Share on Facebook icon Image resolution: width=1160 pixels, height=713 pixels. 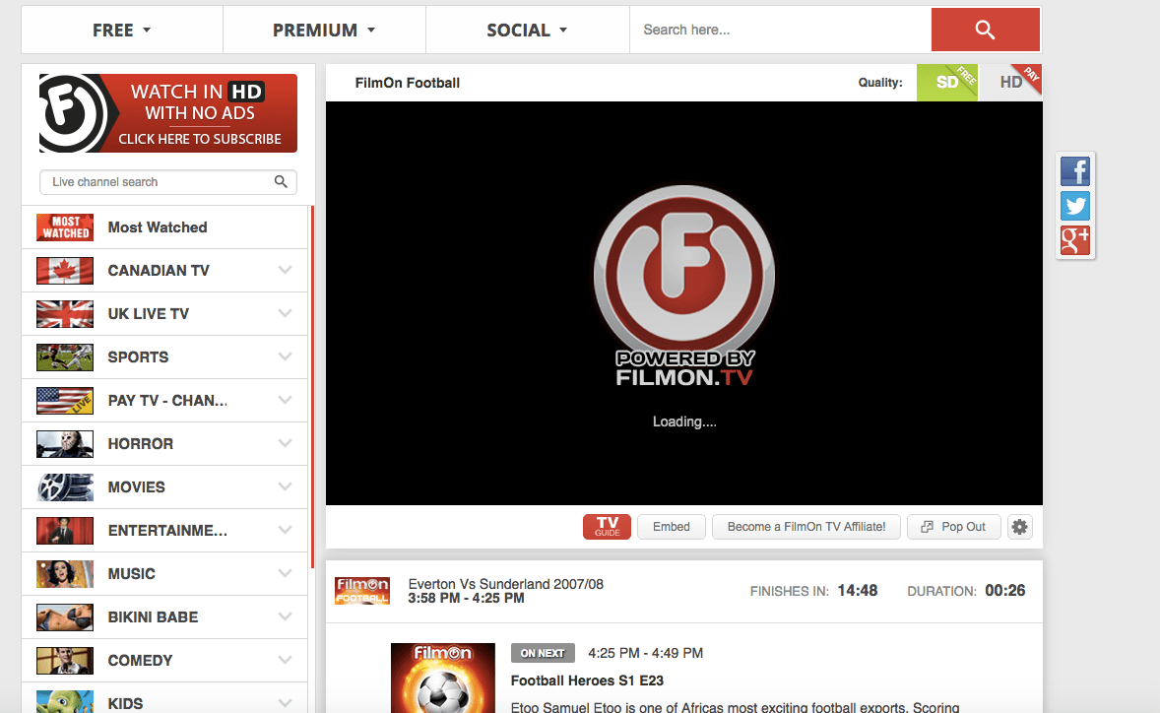pyautogui.click(x=1075, y=170)
